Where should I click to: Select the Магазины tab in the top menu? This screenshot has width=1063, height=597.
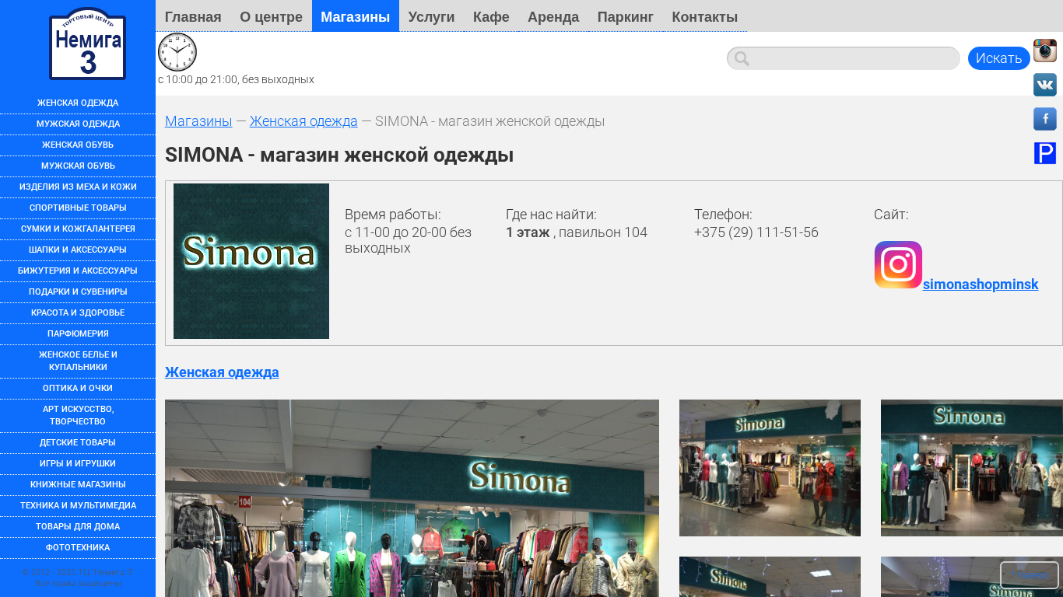pyautogui.click(x=356, y=16)
